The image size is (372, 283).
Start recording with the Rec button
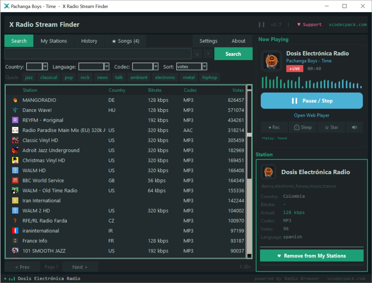pyautogui.click(x=274, y=127)
